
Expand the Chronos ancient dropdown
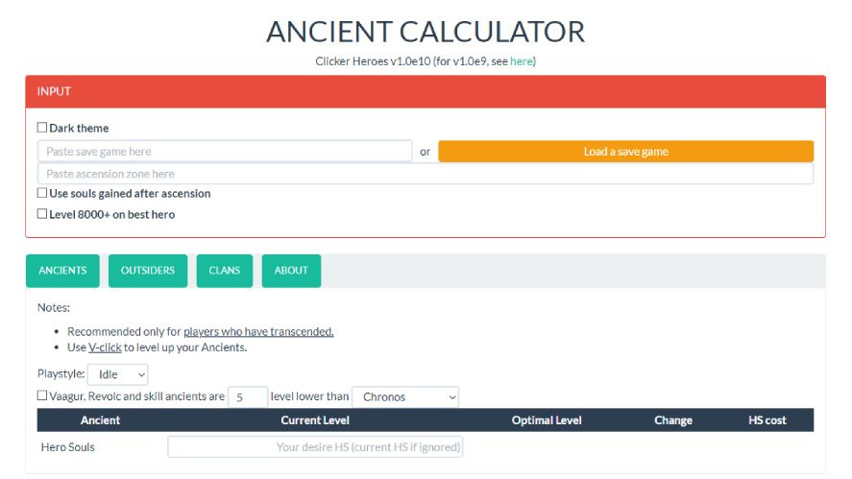[405, 397]
